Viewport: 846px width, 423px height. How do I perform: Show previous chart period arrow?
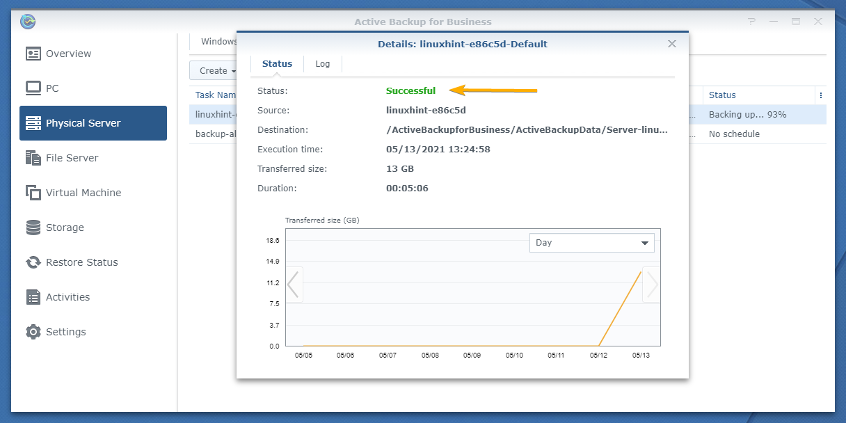tap(294, 284)
